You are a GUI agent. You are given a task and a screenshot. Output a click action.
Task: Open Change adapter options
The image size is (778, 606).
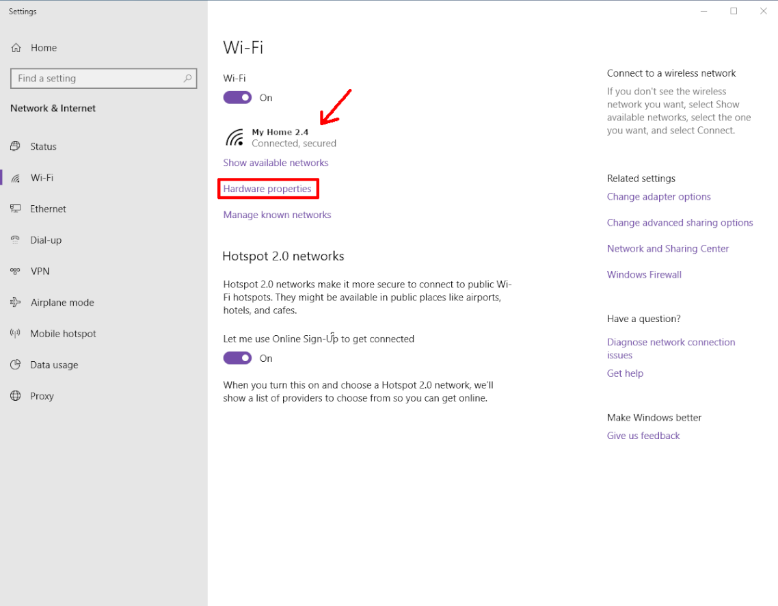click(x=658, y=197)
